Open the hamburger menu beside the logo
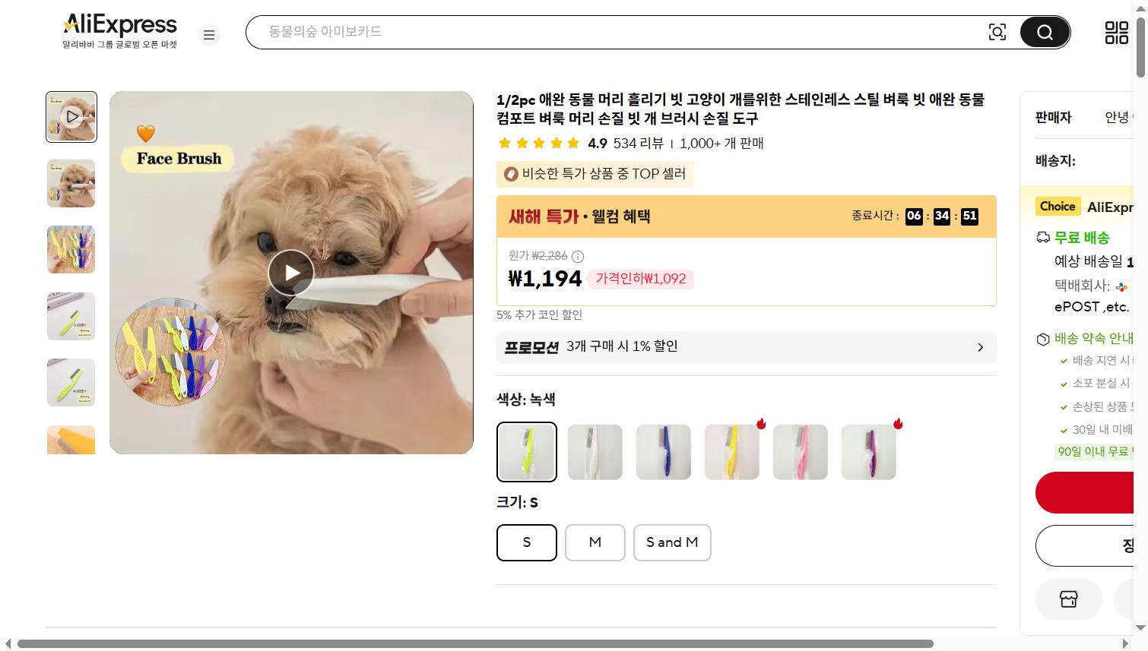The image size is (1148, 651). pyautogui.click(x=208, y=34)
